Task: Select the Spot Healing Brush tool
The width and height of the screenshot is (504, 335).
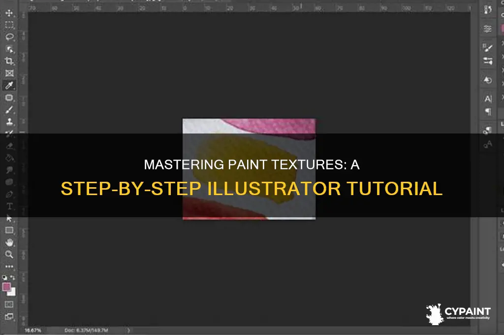Action: coord(9,98)
